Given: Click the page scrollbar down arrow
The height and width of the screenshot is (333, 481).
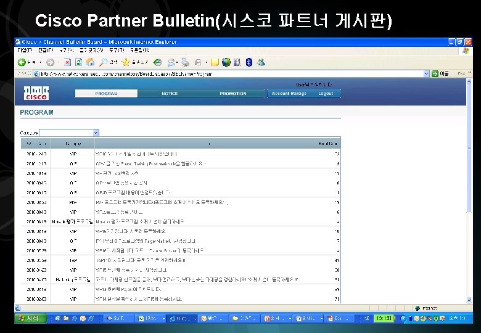Looking at the screenshot, I should point(469,300).
